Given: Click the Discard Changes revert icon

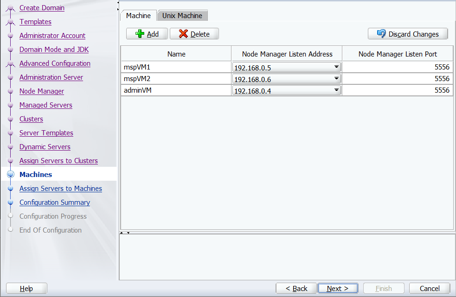Looking at the screenshot, I should pyautogui.click(x=380, y=33).
